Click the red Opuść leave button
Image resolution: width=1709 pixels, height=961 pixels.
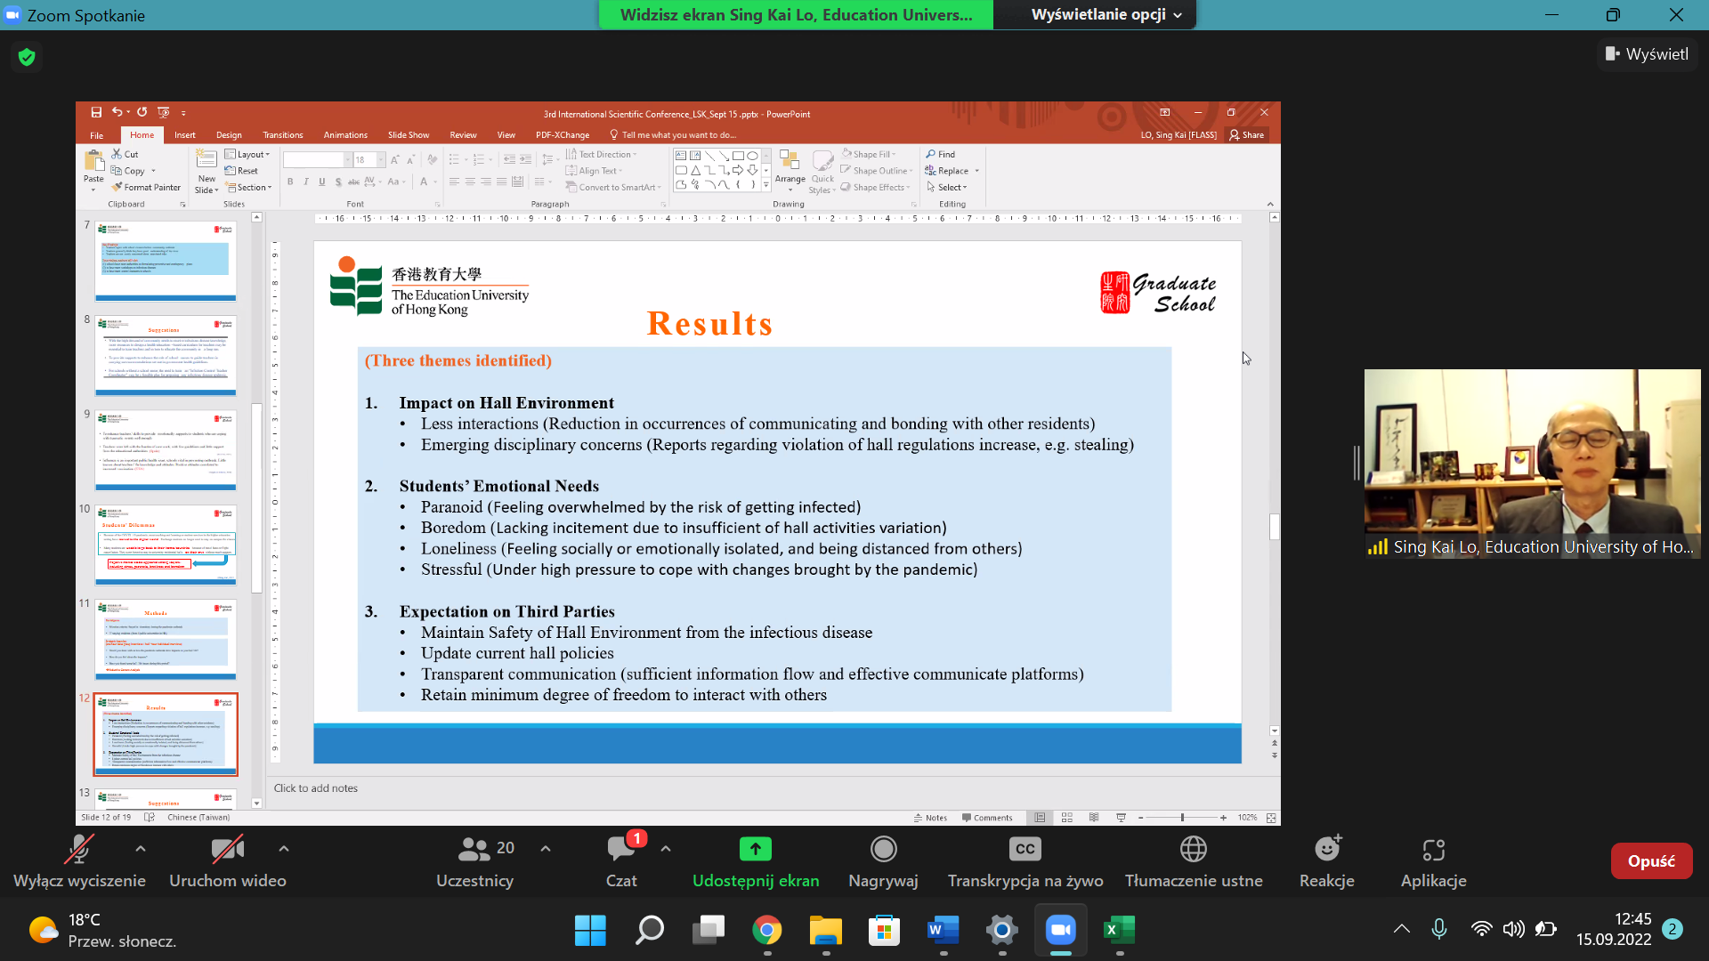click(x=1651, y=860)
